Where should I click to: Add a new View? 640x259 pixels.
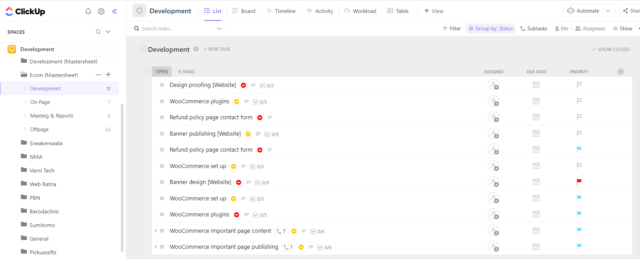click(434, 11)
